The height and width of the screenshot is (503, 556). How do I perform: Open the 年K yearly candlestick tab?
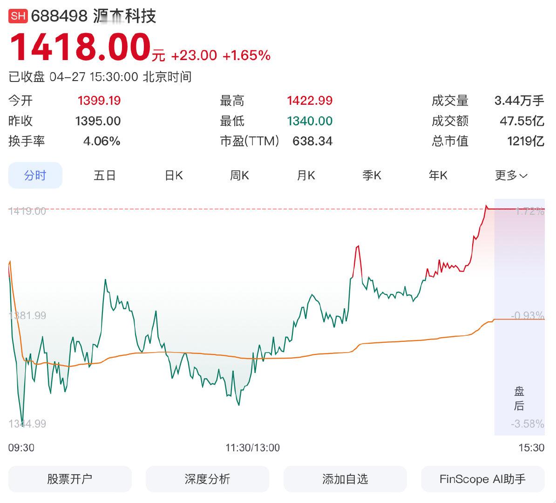click(x=438, y=175)
